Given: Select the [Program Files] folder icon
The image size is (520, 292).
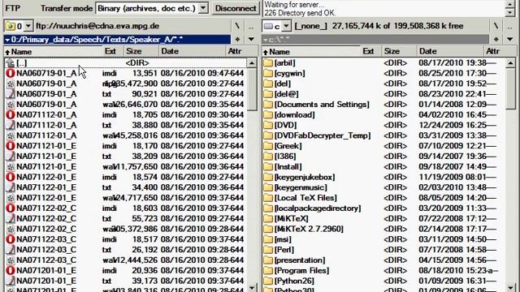Looking at the screenshot, I should [268, 270].
